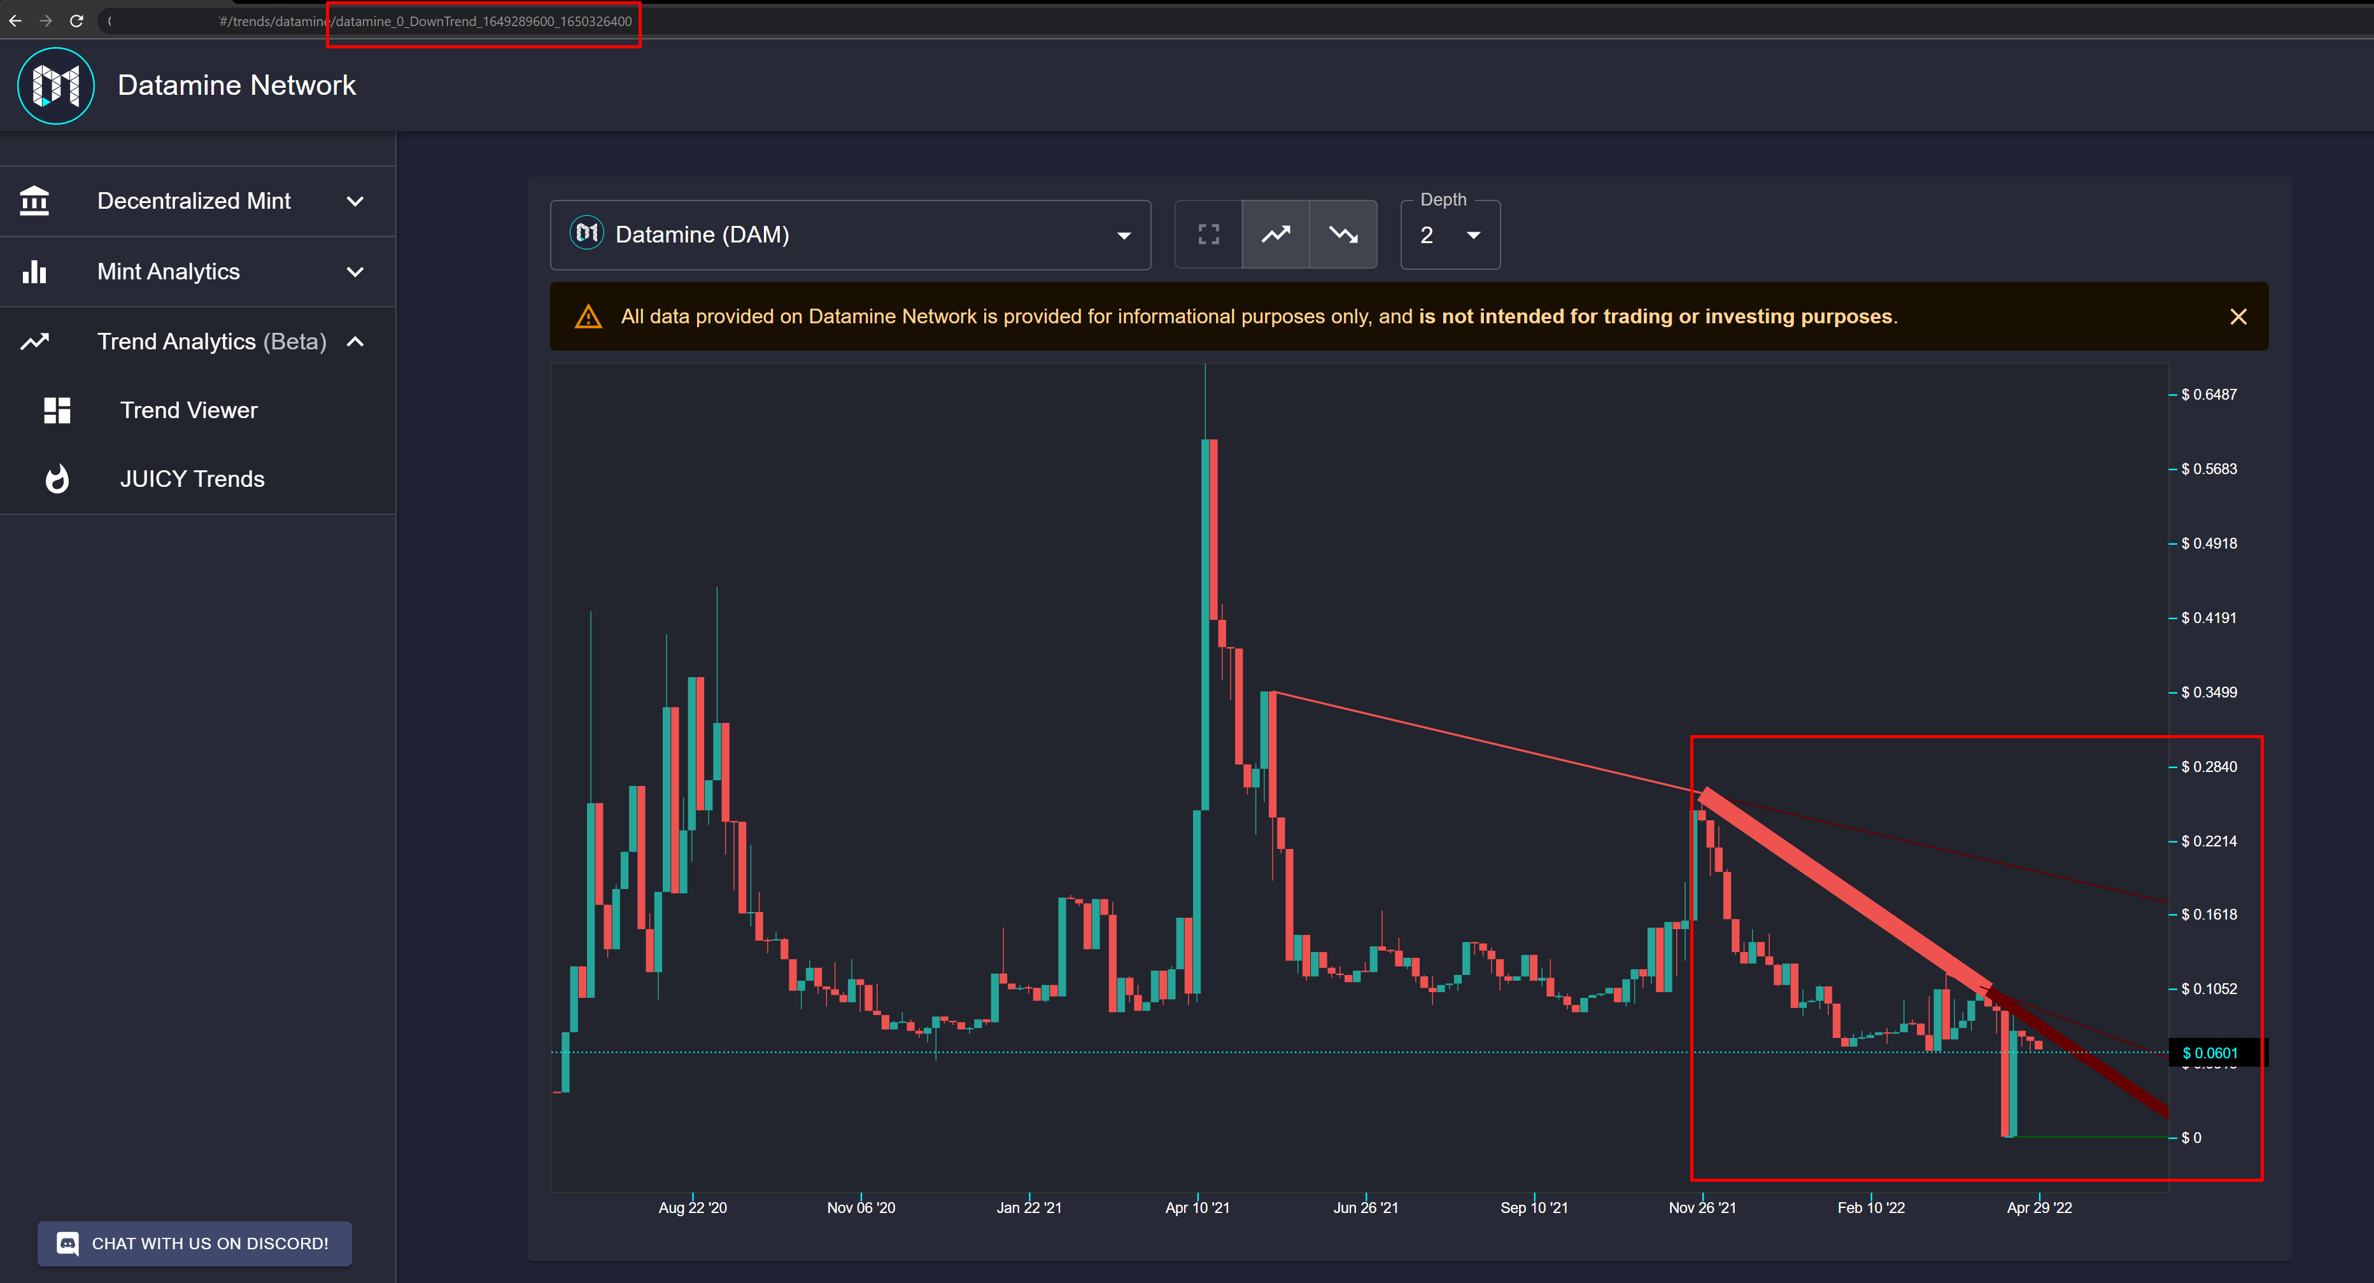Click the warning triangle icon in banner
This screenshot has height=1283, width=2374.
point(588,317)
